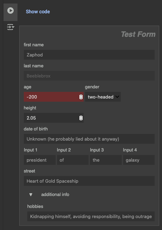This screenshot has height=230, width=162.
Task: Toggle the cell output view icon
Action: pyautogui.click(x=10, y=27)
